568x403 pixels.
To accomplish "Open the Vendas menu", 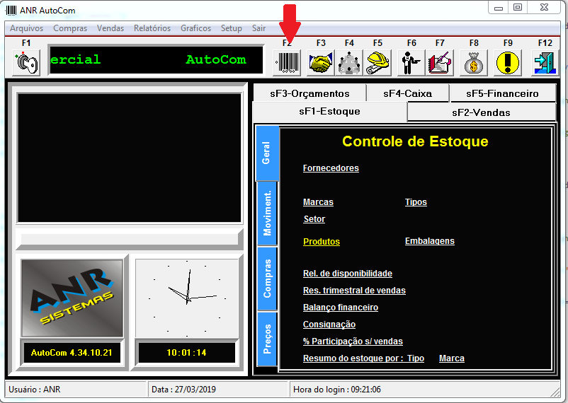I will [110, 28].
